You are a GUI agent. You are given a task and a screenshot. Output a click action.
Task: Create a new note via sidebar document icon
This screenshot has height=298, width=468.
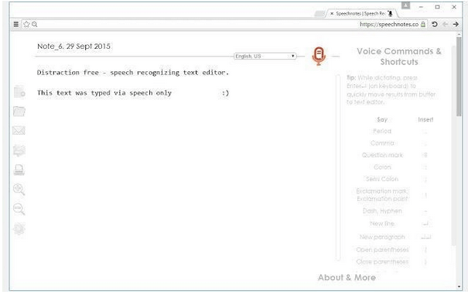coord(19,91)
